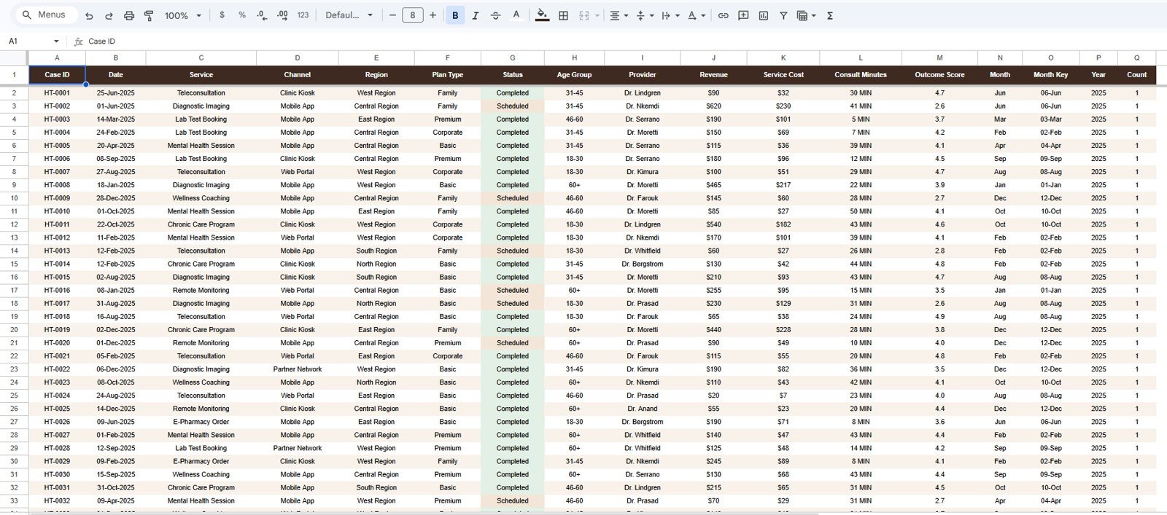
Task: Insert a link
Action: [x=723, y=15]
